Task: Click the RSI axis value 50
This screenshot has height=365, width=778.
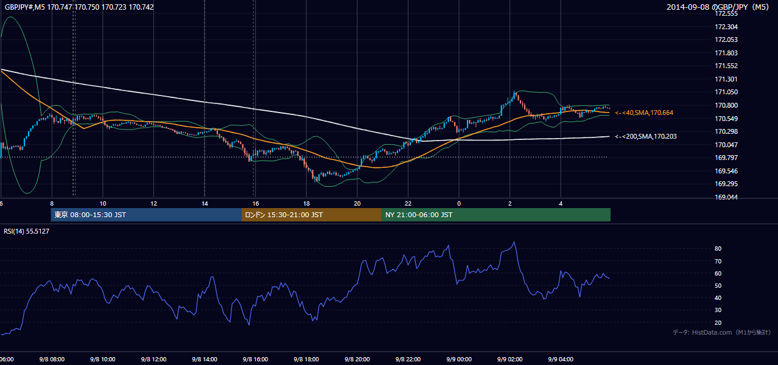Action: pos(718,285)
